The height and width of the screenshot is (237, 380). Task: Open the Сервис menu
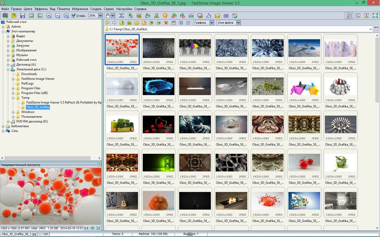(109, 9)
